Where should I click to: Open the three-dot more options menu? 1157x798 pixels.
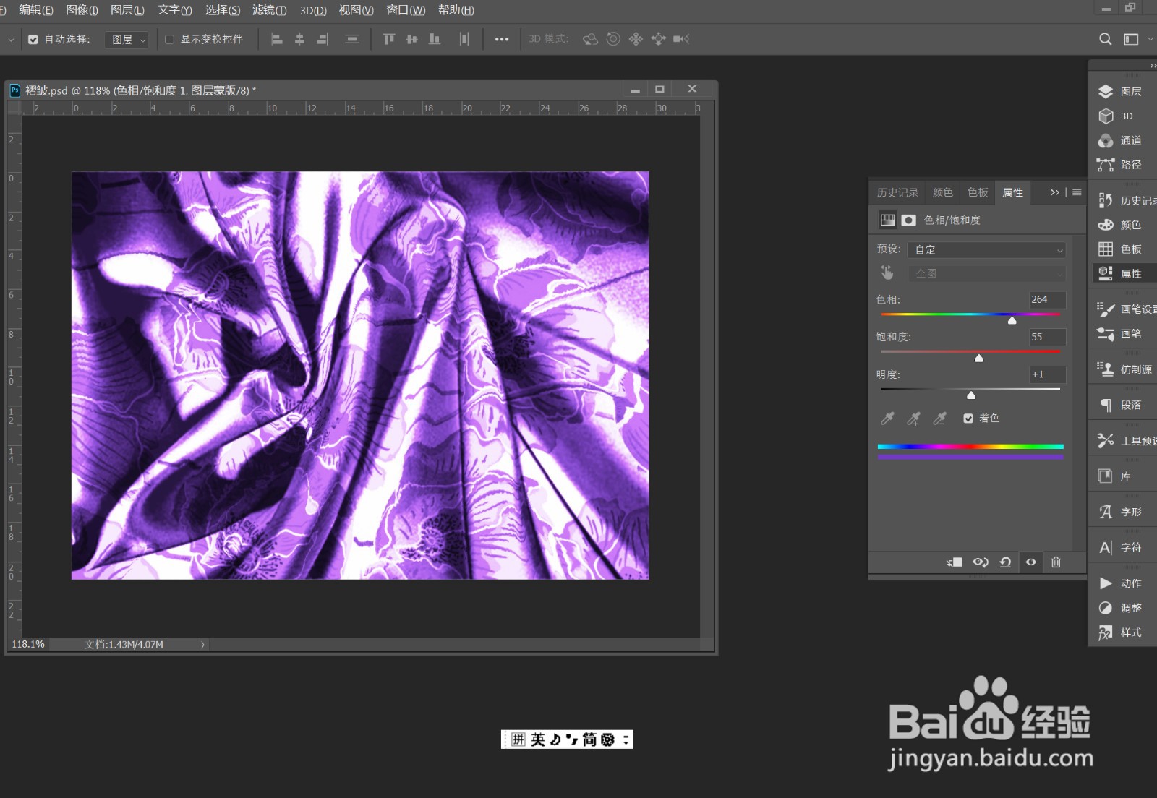point(501,39)
